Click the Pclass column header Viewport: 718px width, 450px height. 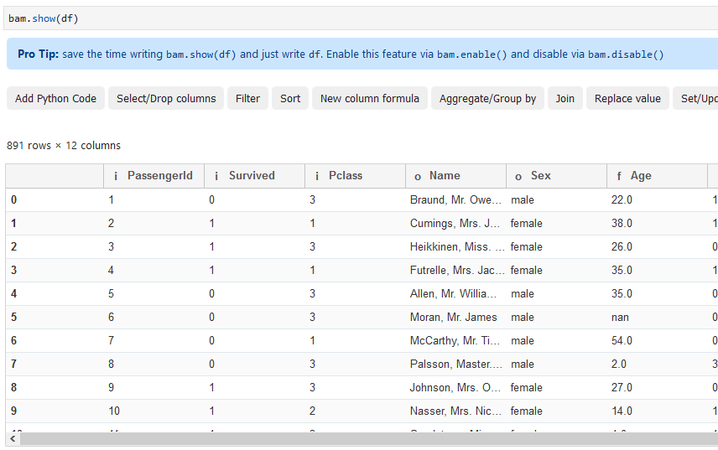[345, 176]
